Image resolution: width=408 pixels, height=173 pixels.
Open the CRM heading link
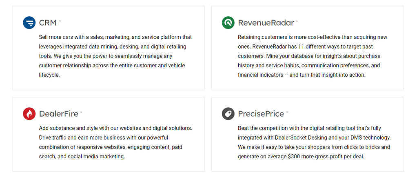pos(48,23)
